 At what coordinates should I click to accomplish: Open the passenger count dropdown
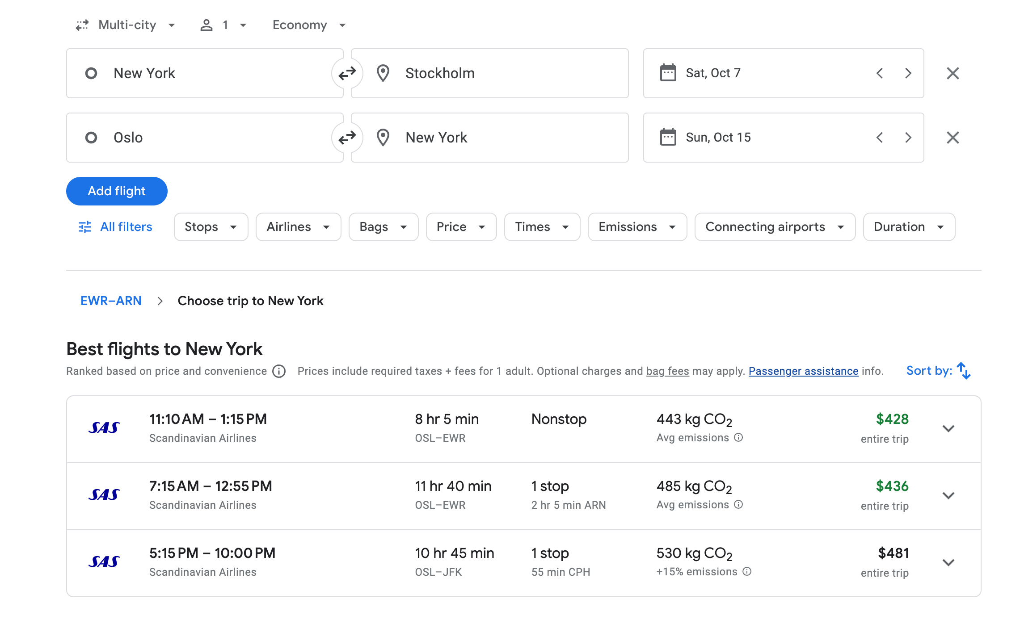(x=223, y=25)
